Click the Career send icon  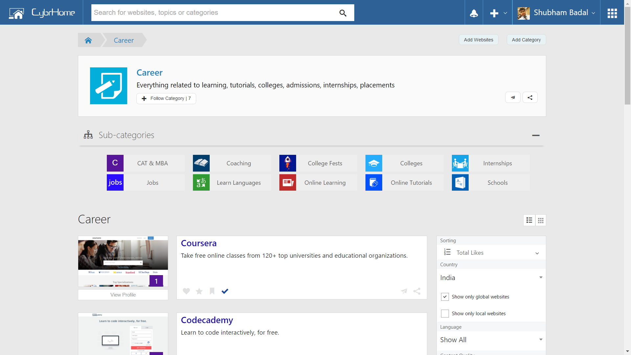513,97
